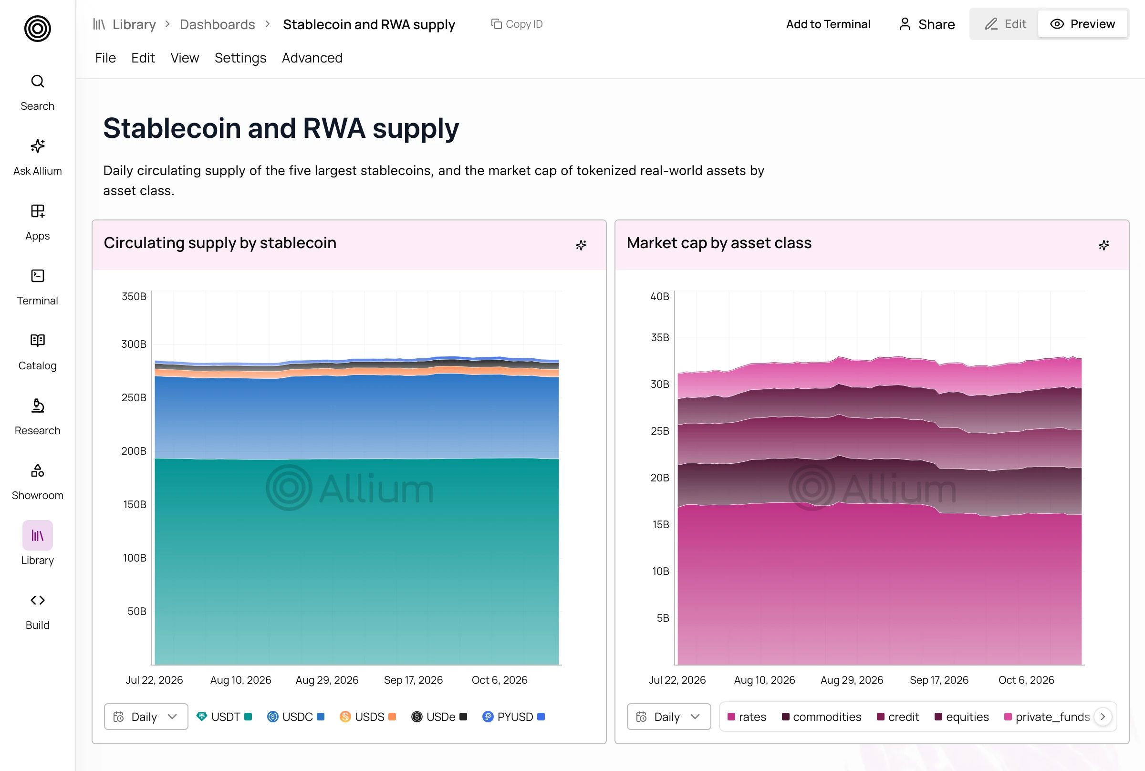Open the Build section
The height and width of the screenshot is (771, 1145).
click(x=37, y=612)
